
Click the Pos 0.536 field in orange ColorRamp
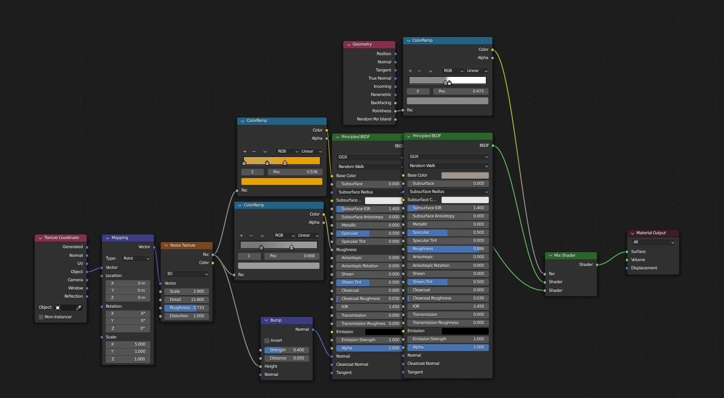[x=295, y=172]
